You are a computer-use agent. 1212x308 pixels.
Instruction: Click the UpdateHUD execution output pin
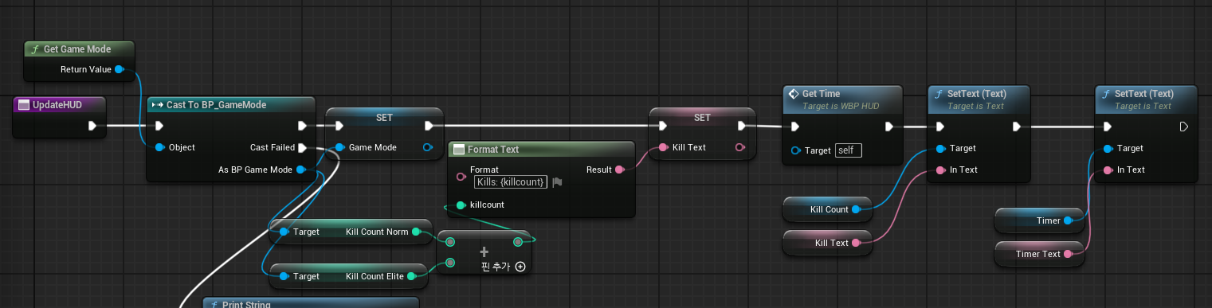[x=92, y=126]
